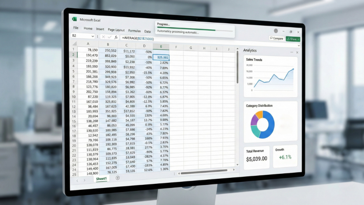Close the Analytics side panel
Screen dimensions: 364x205
tap(297, 52)
